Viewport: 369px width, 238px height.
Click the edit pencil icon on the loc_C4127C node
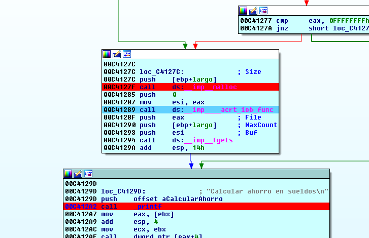(x=117, y=54)
